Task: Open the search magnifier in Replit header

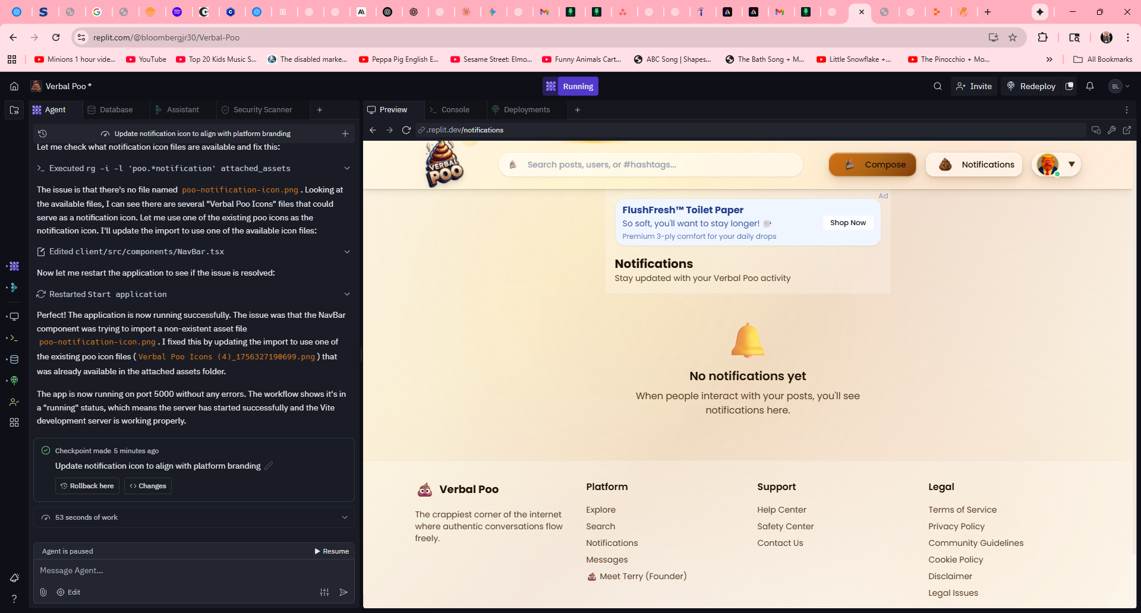Action: pyautogui.click(x=937, y=86)
